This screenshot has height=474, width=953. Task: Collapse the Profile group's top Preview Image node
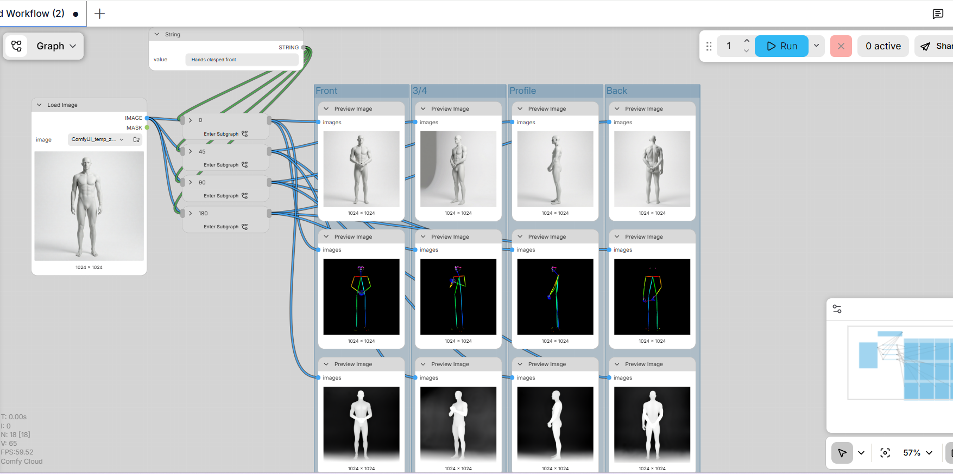point(520,108)
